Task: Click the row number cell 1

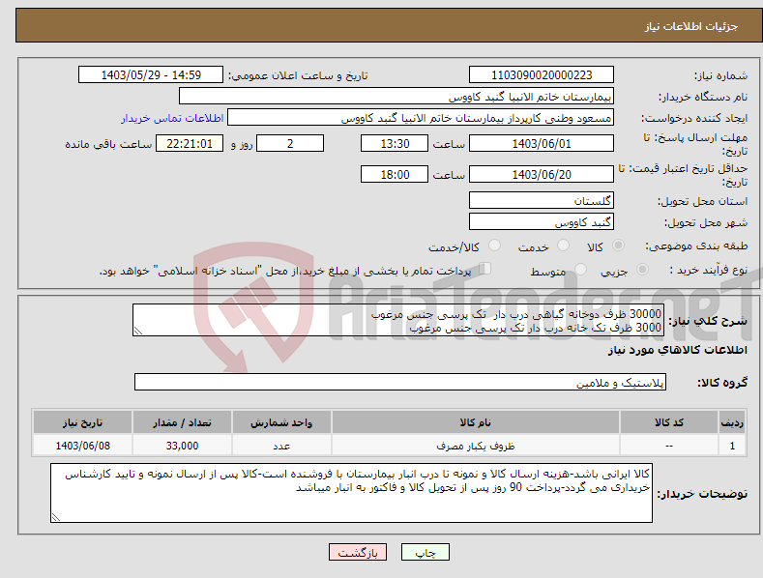Action: tap(732, 446)
